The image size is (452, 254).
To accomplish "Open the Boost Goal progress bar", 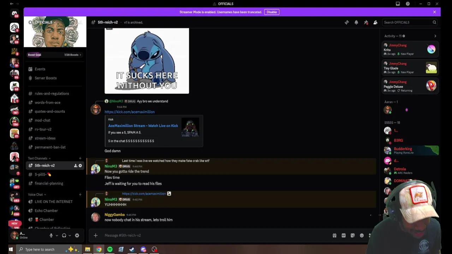I will pyautogui.click(x=55, y=55).
